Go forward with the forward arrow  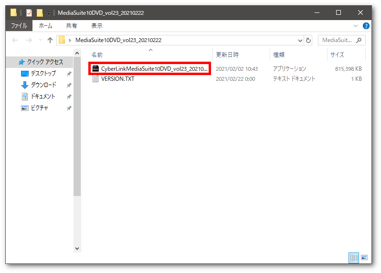pos(29,40)
